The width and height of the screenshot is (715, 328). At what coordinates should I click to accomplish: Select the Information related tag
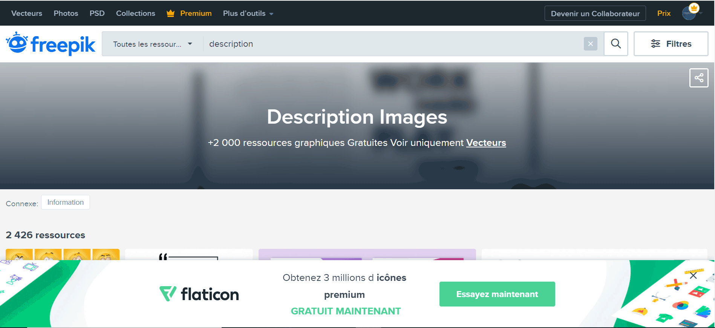(66, 202)
